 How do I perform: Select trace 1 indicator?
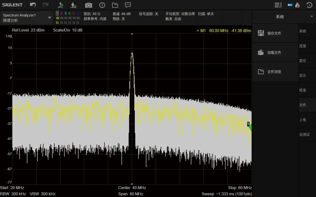(x=57, y=13)
